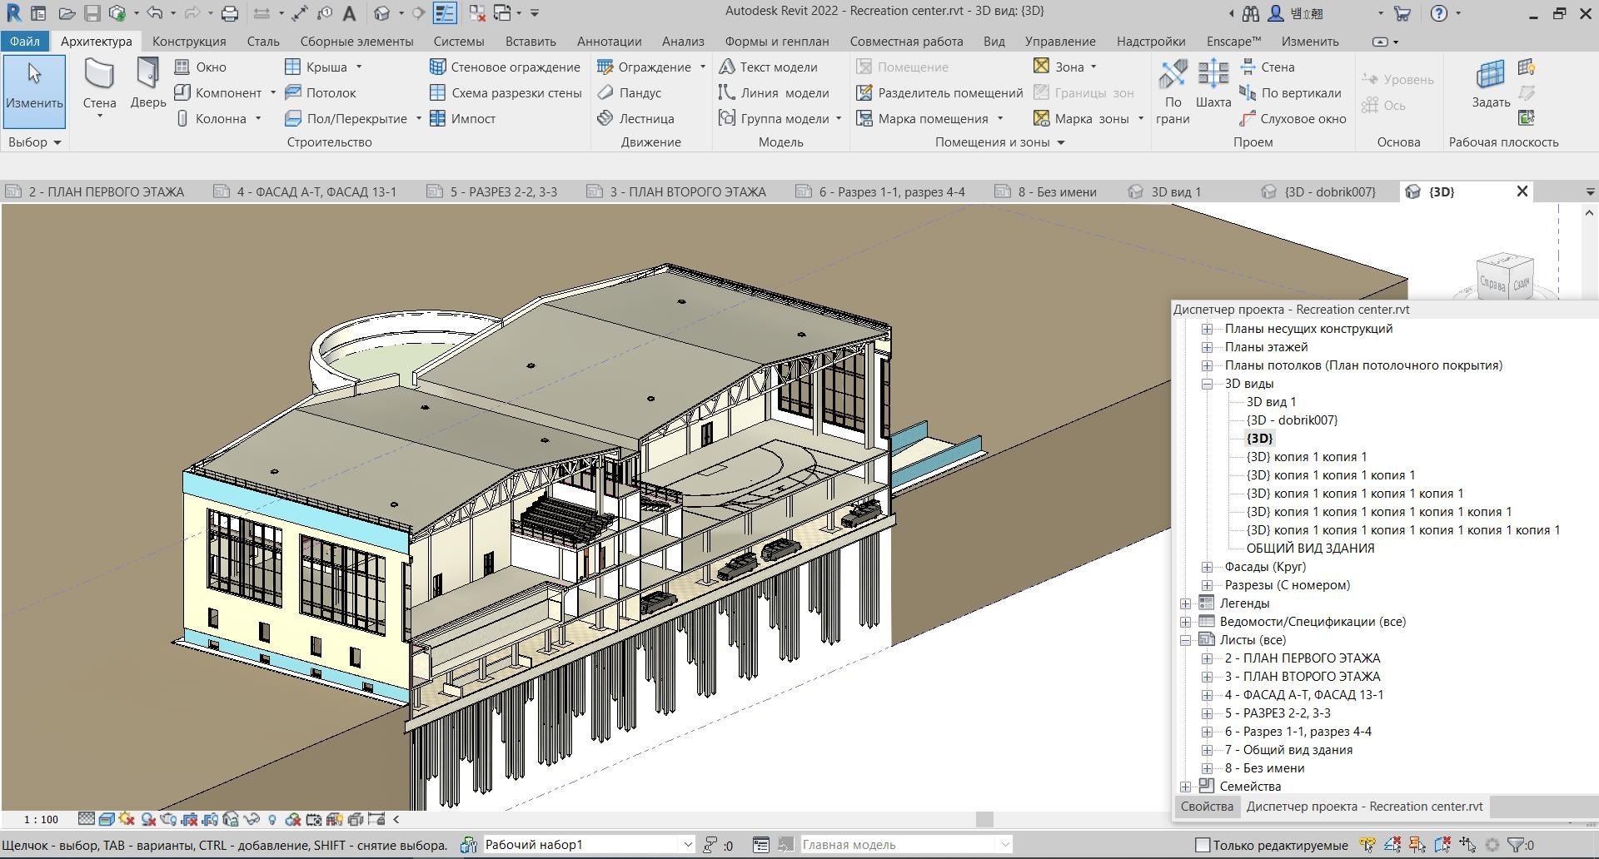Select {3D - dobrik007} in project browser
This screenshot has height=859, width=1599.
[x=1292, y=420]
